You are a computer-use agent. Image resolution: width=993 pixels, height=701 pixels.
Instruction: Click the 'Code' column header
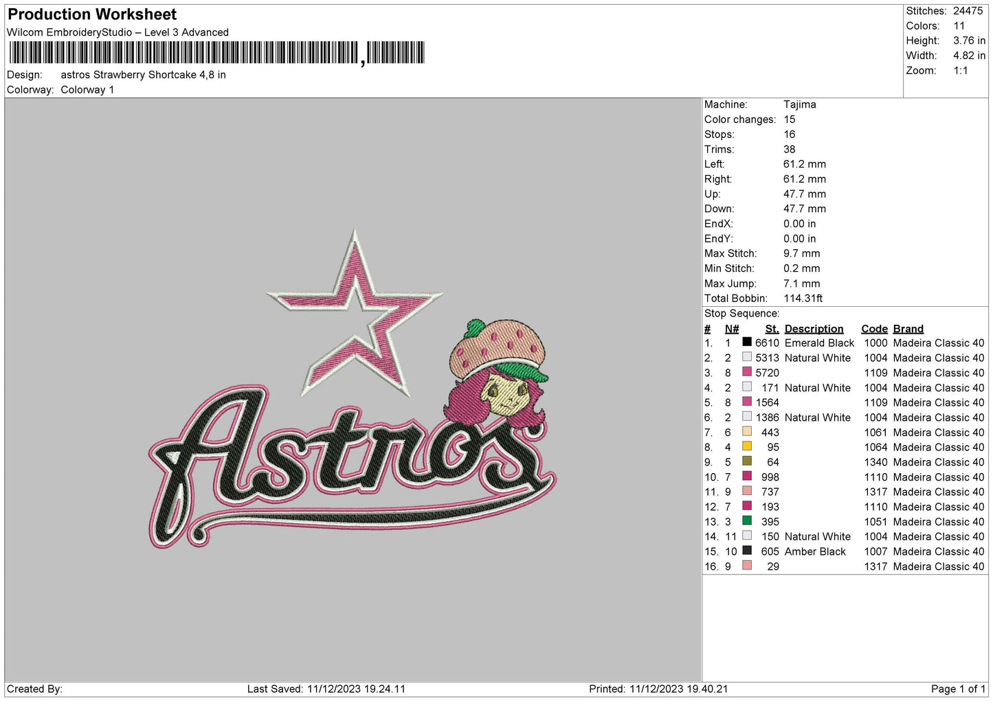click(x=874, y=329)
